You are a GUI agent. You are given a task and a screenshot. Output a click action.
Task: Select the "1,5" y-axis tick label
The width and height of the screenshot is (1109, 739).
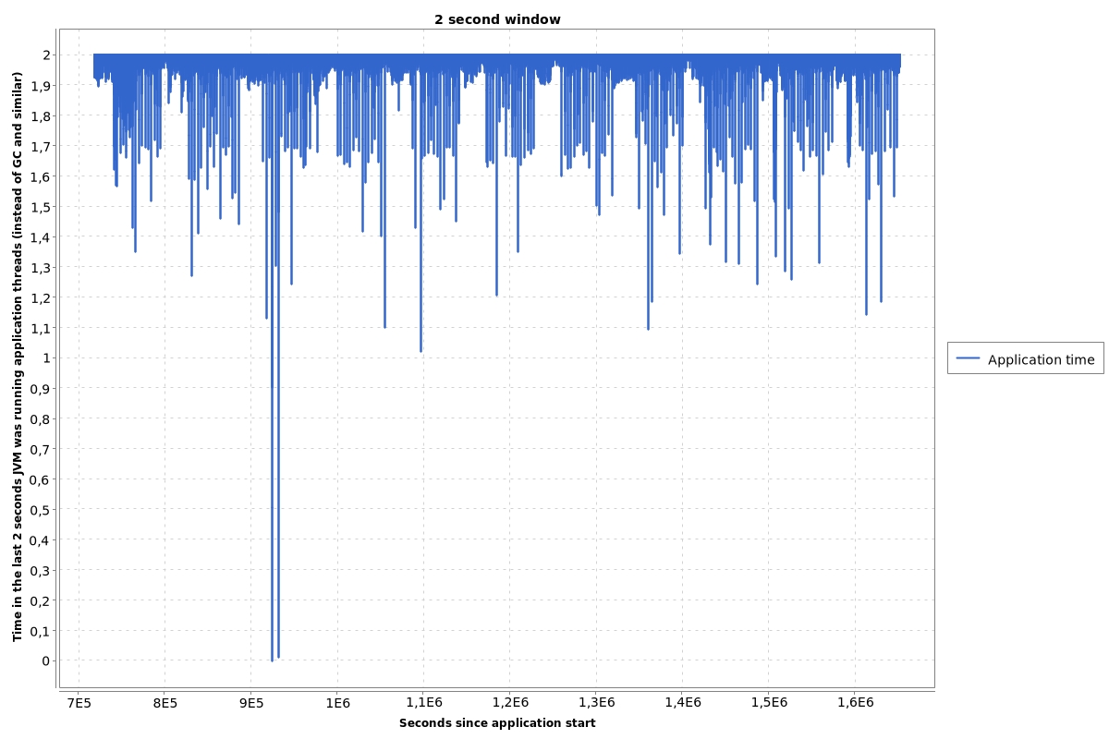(40, 206)
